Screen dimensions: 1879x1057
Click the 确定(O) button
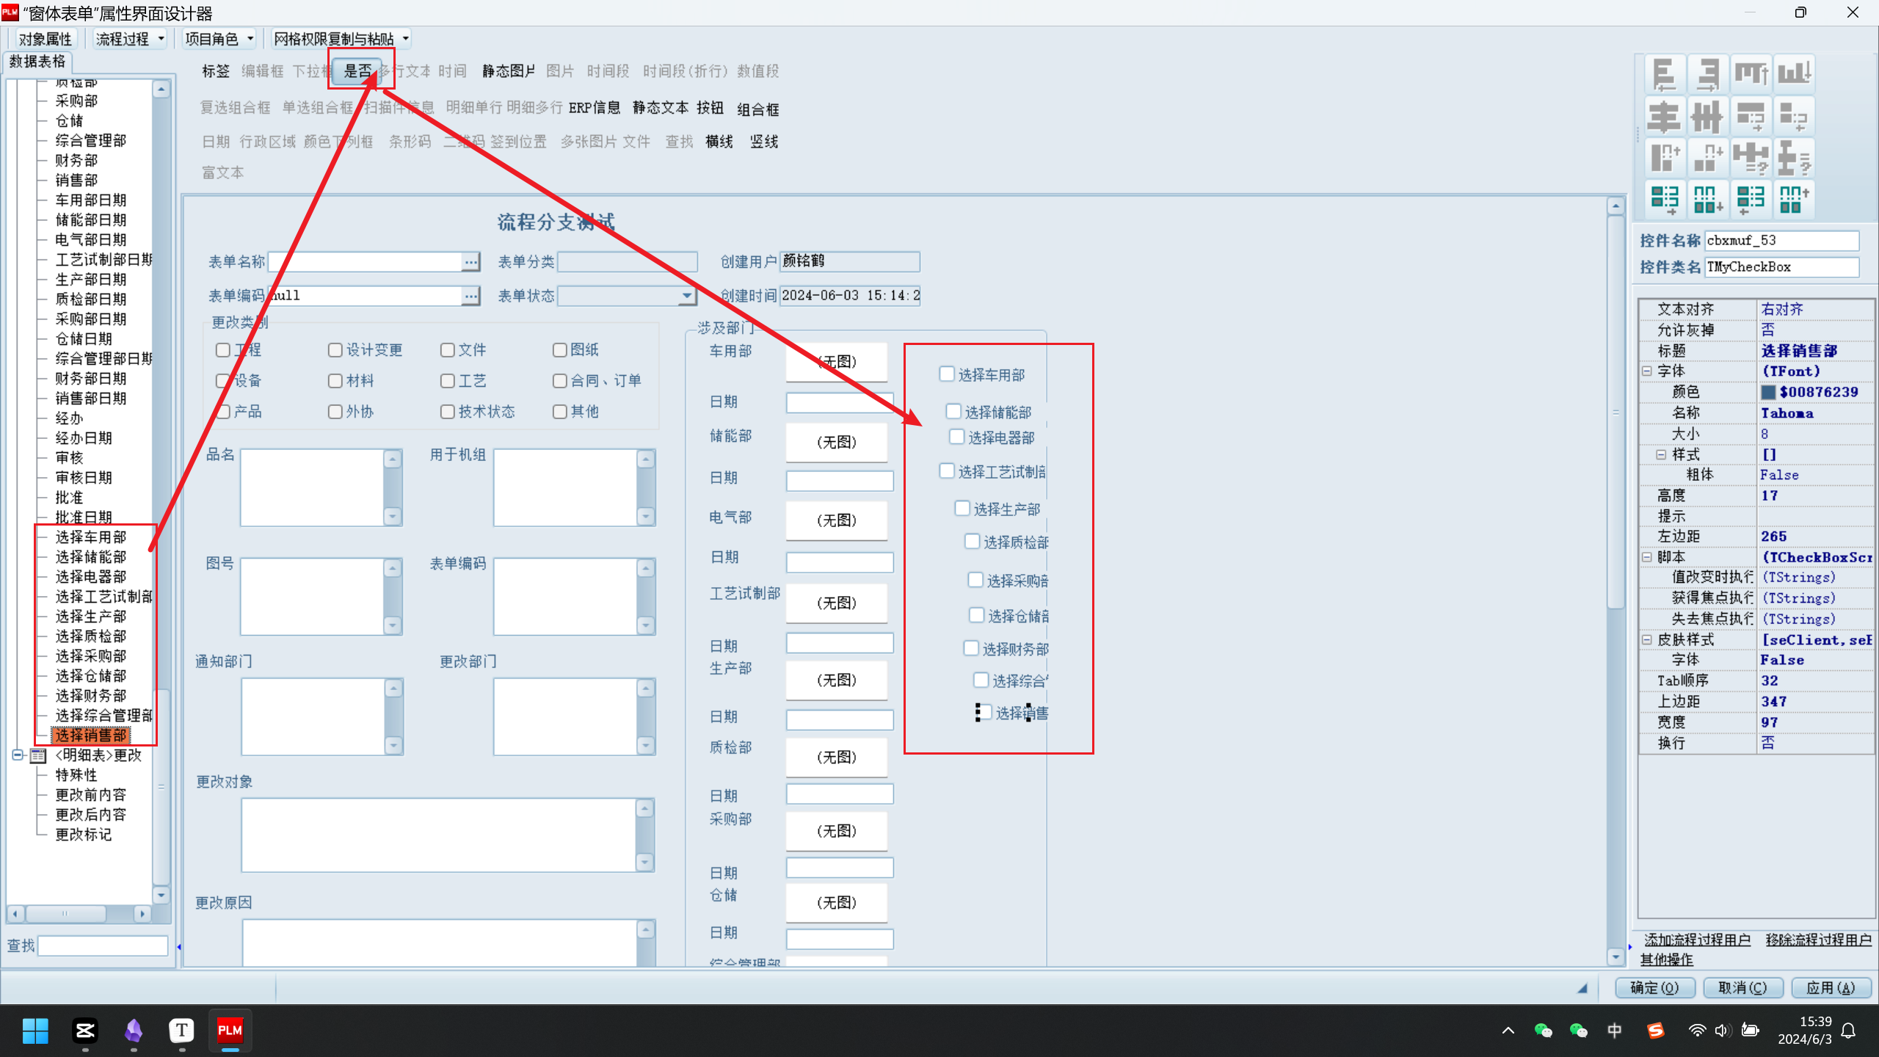[x=1654, y=988]
